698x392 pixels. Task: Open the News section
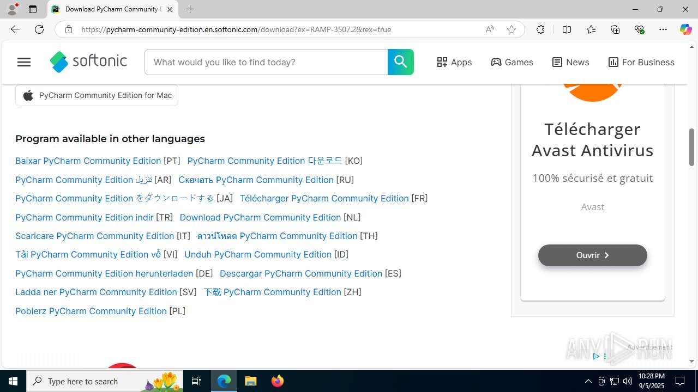coord(570,62)
